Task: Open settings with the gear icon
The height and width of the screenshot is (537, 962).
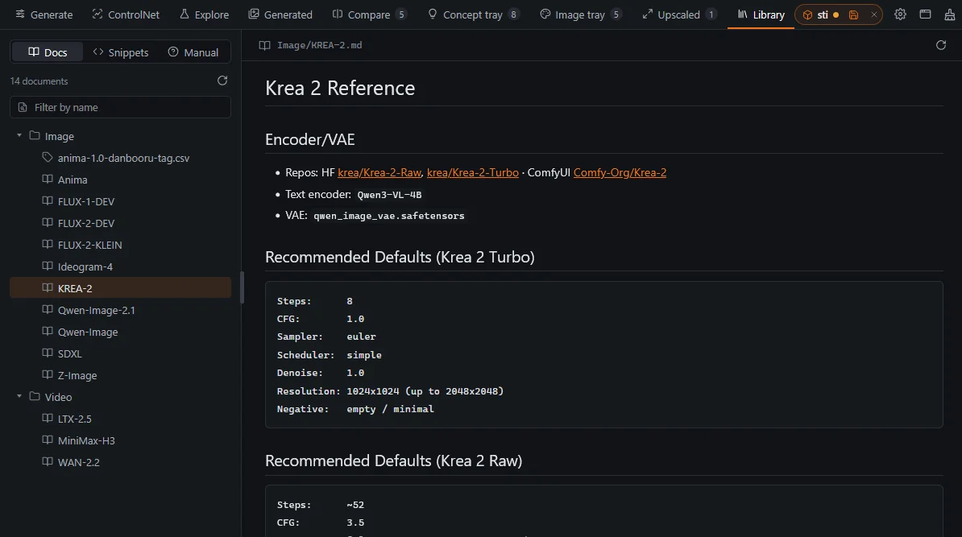Action: pyautogui.click(x=900, y=14)
